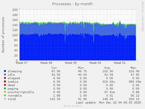The width and height of the screenshot is (145, 109).
Task: Click total min value 91.90
Action: tap(82, 99)
